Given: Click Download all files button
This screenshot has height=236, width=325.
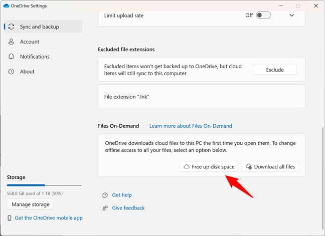Looking at the screenshot, I should point(270,166).
